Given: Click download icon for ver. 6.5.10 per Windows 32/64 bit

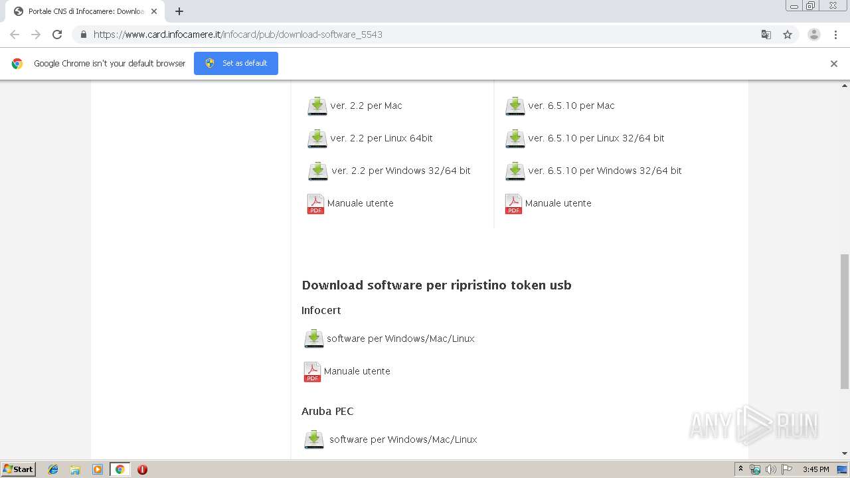Looking at the screenshot, I should tap(515, 171).
